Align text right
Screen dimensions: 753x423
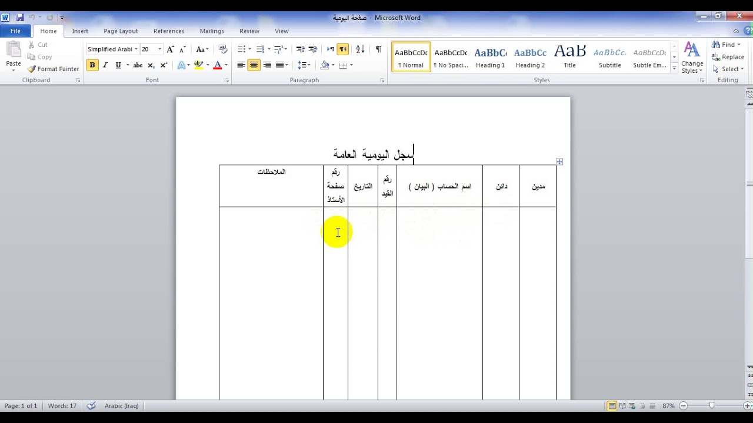(267, 65)
